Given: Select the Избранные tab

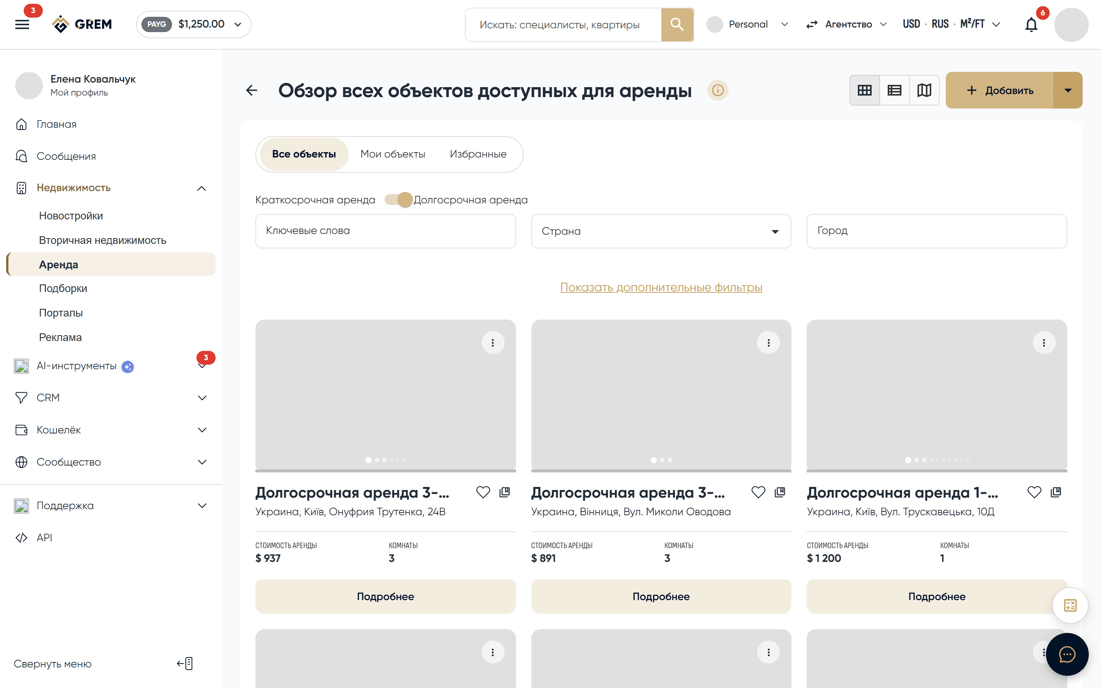Looking at the screenshot, I should [x=478, y=154].
